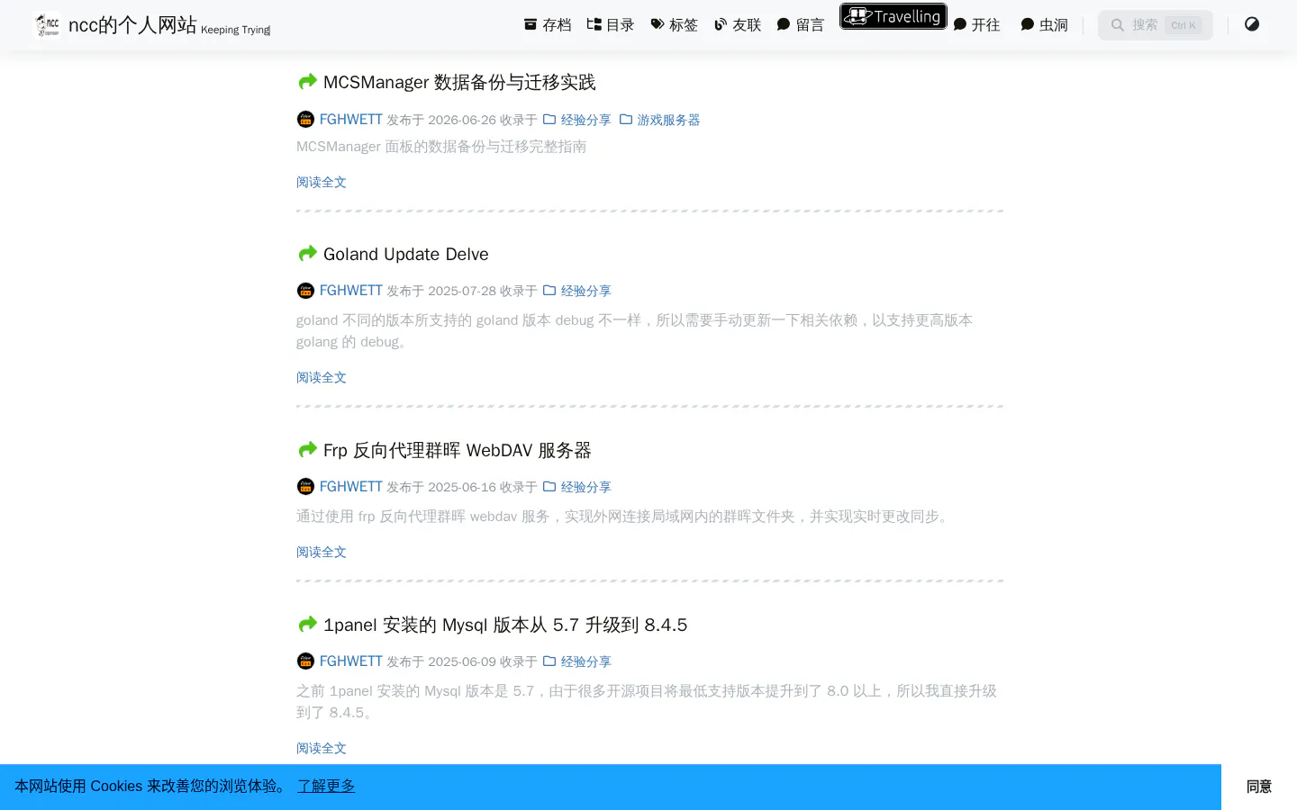1297x810 pixels.
Task: Open article Goland Update Delve
Action: click(406, 254)
